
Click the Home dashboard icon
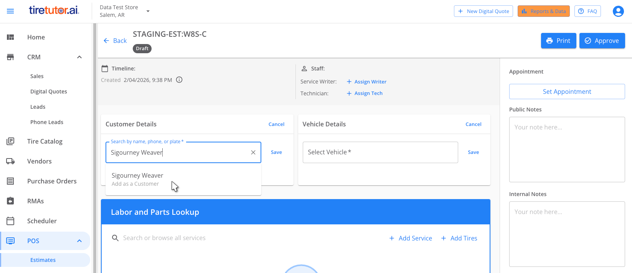click(10, 37)
